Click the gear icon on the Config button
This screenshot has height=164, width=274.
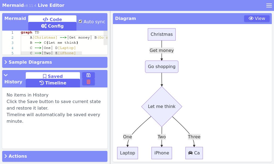click(44, 26)
